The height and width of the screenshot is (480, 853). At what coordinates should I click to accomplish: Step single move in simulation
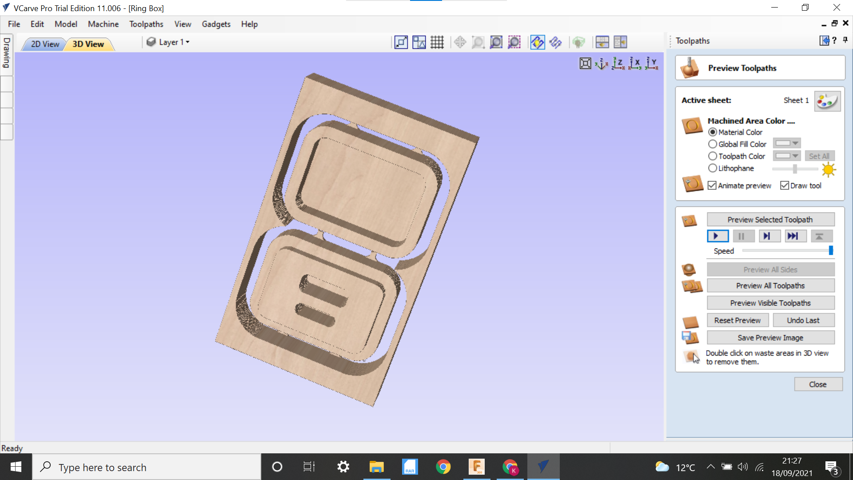point(769,236)
